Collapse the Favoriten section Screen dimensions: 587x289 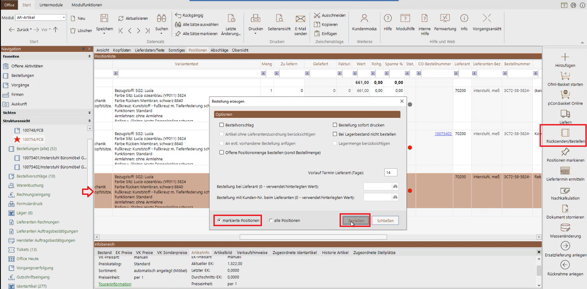(89, 56)
